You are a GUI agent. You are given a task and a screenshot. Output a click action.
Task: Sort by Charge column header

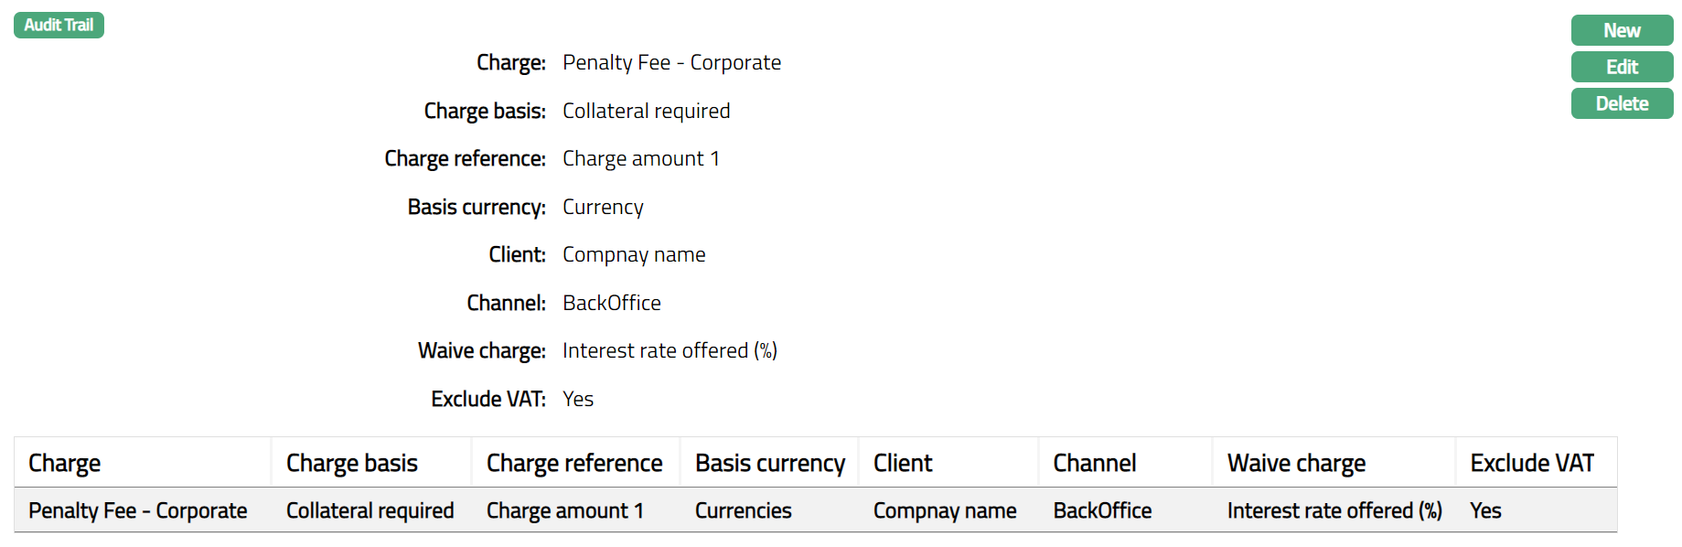64,463
